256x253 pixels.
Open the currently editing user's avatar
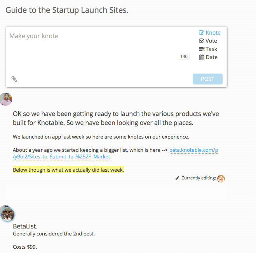(221, 178)
